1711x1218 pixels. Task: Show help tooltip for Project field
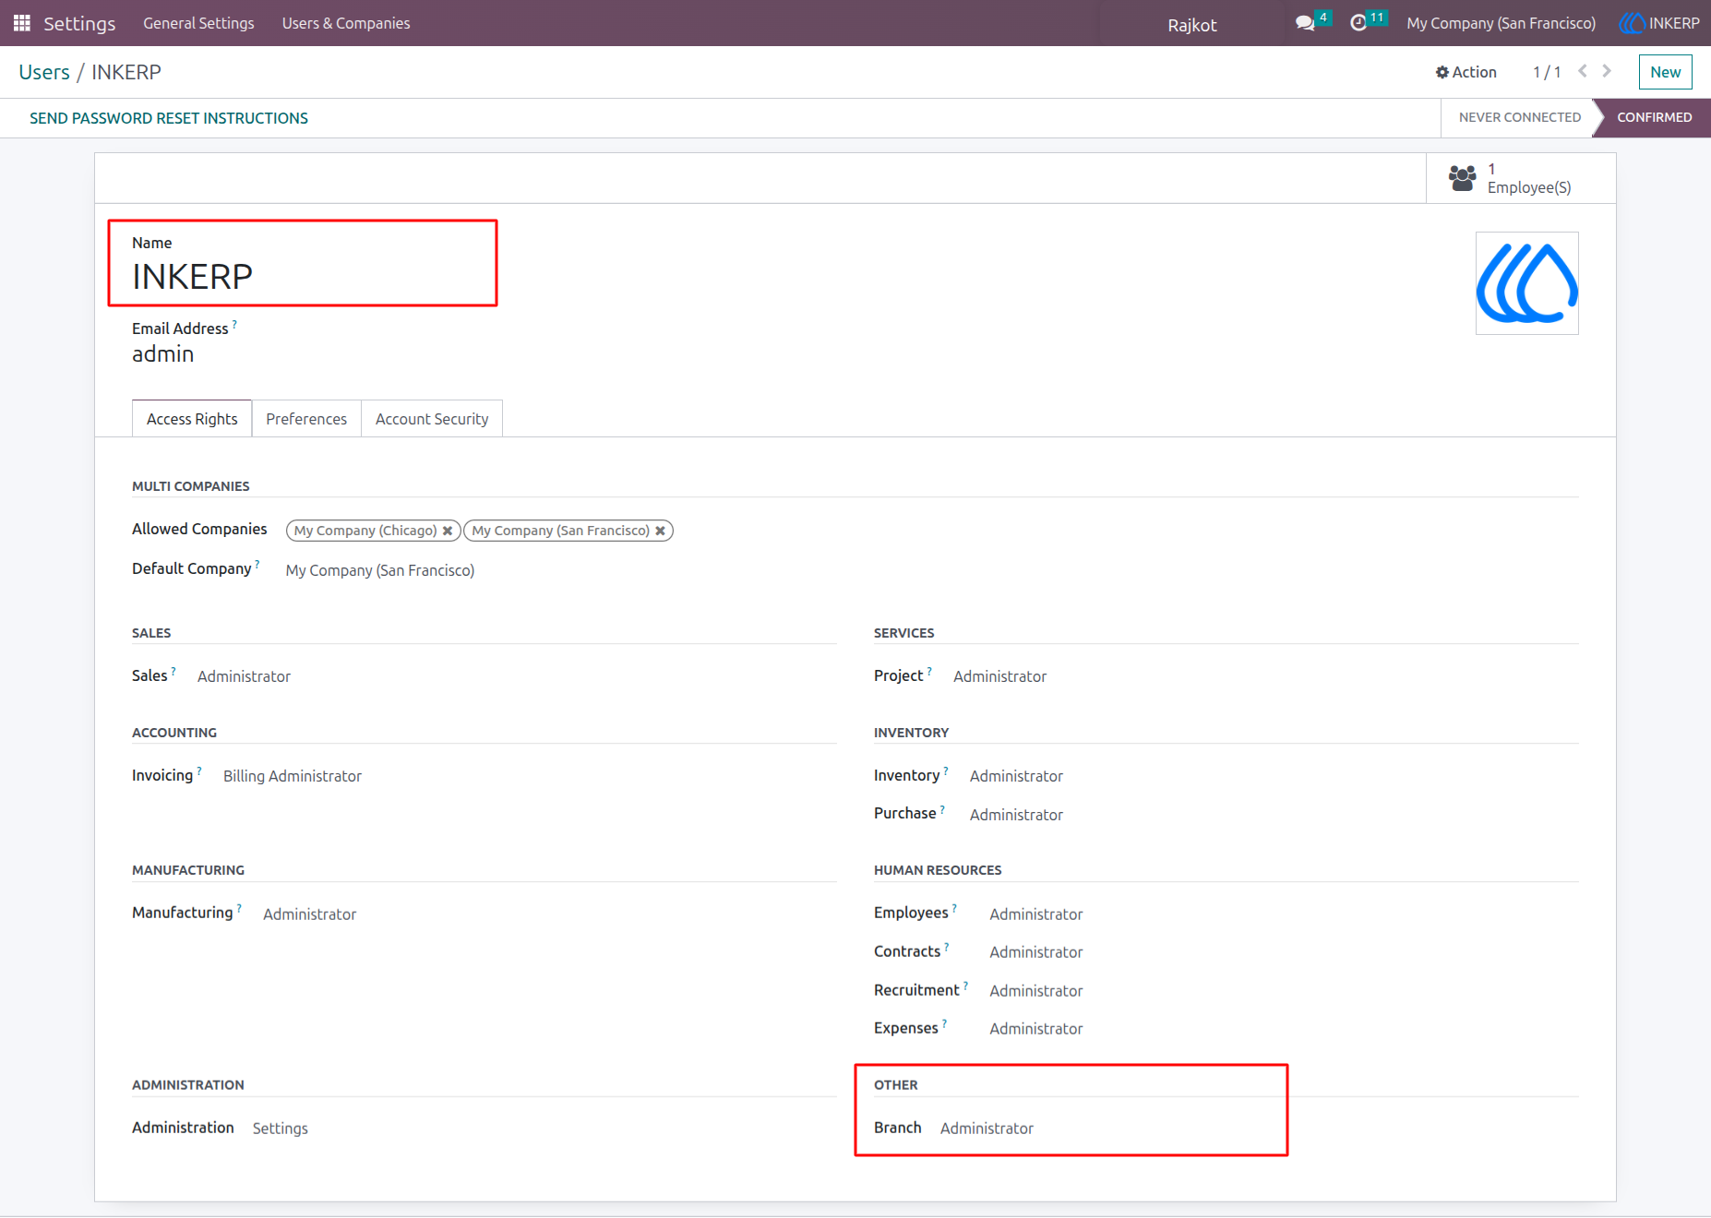click(929, 671)
